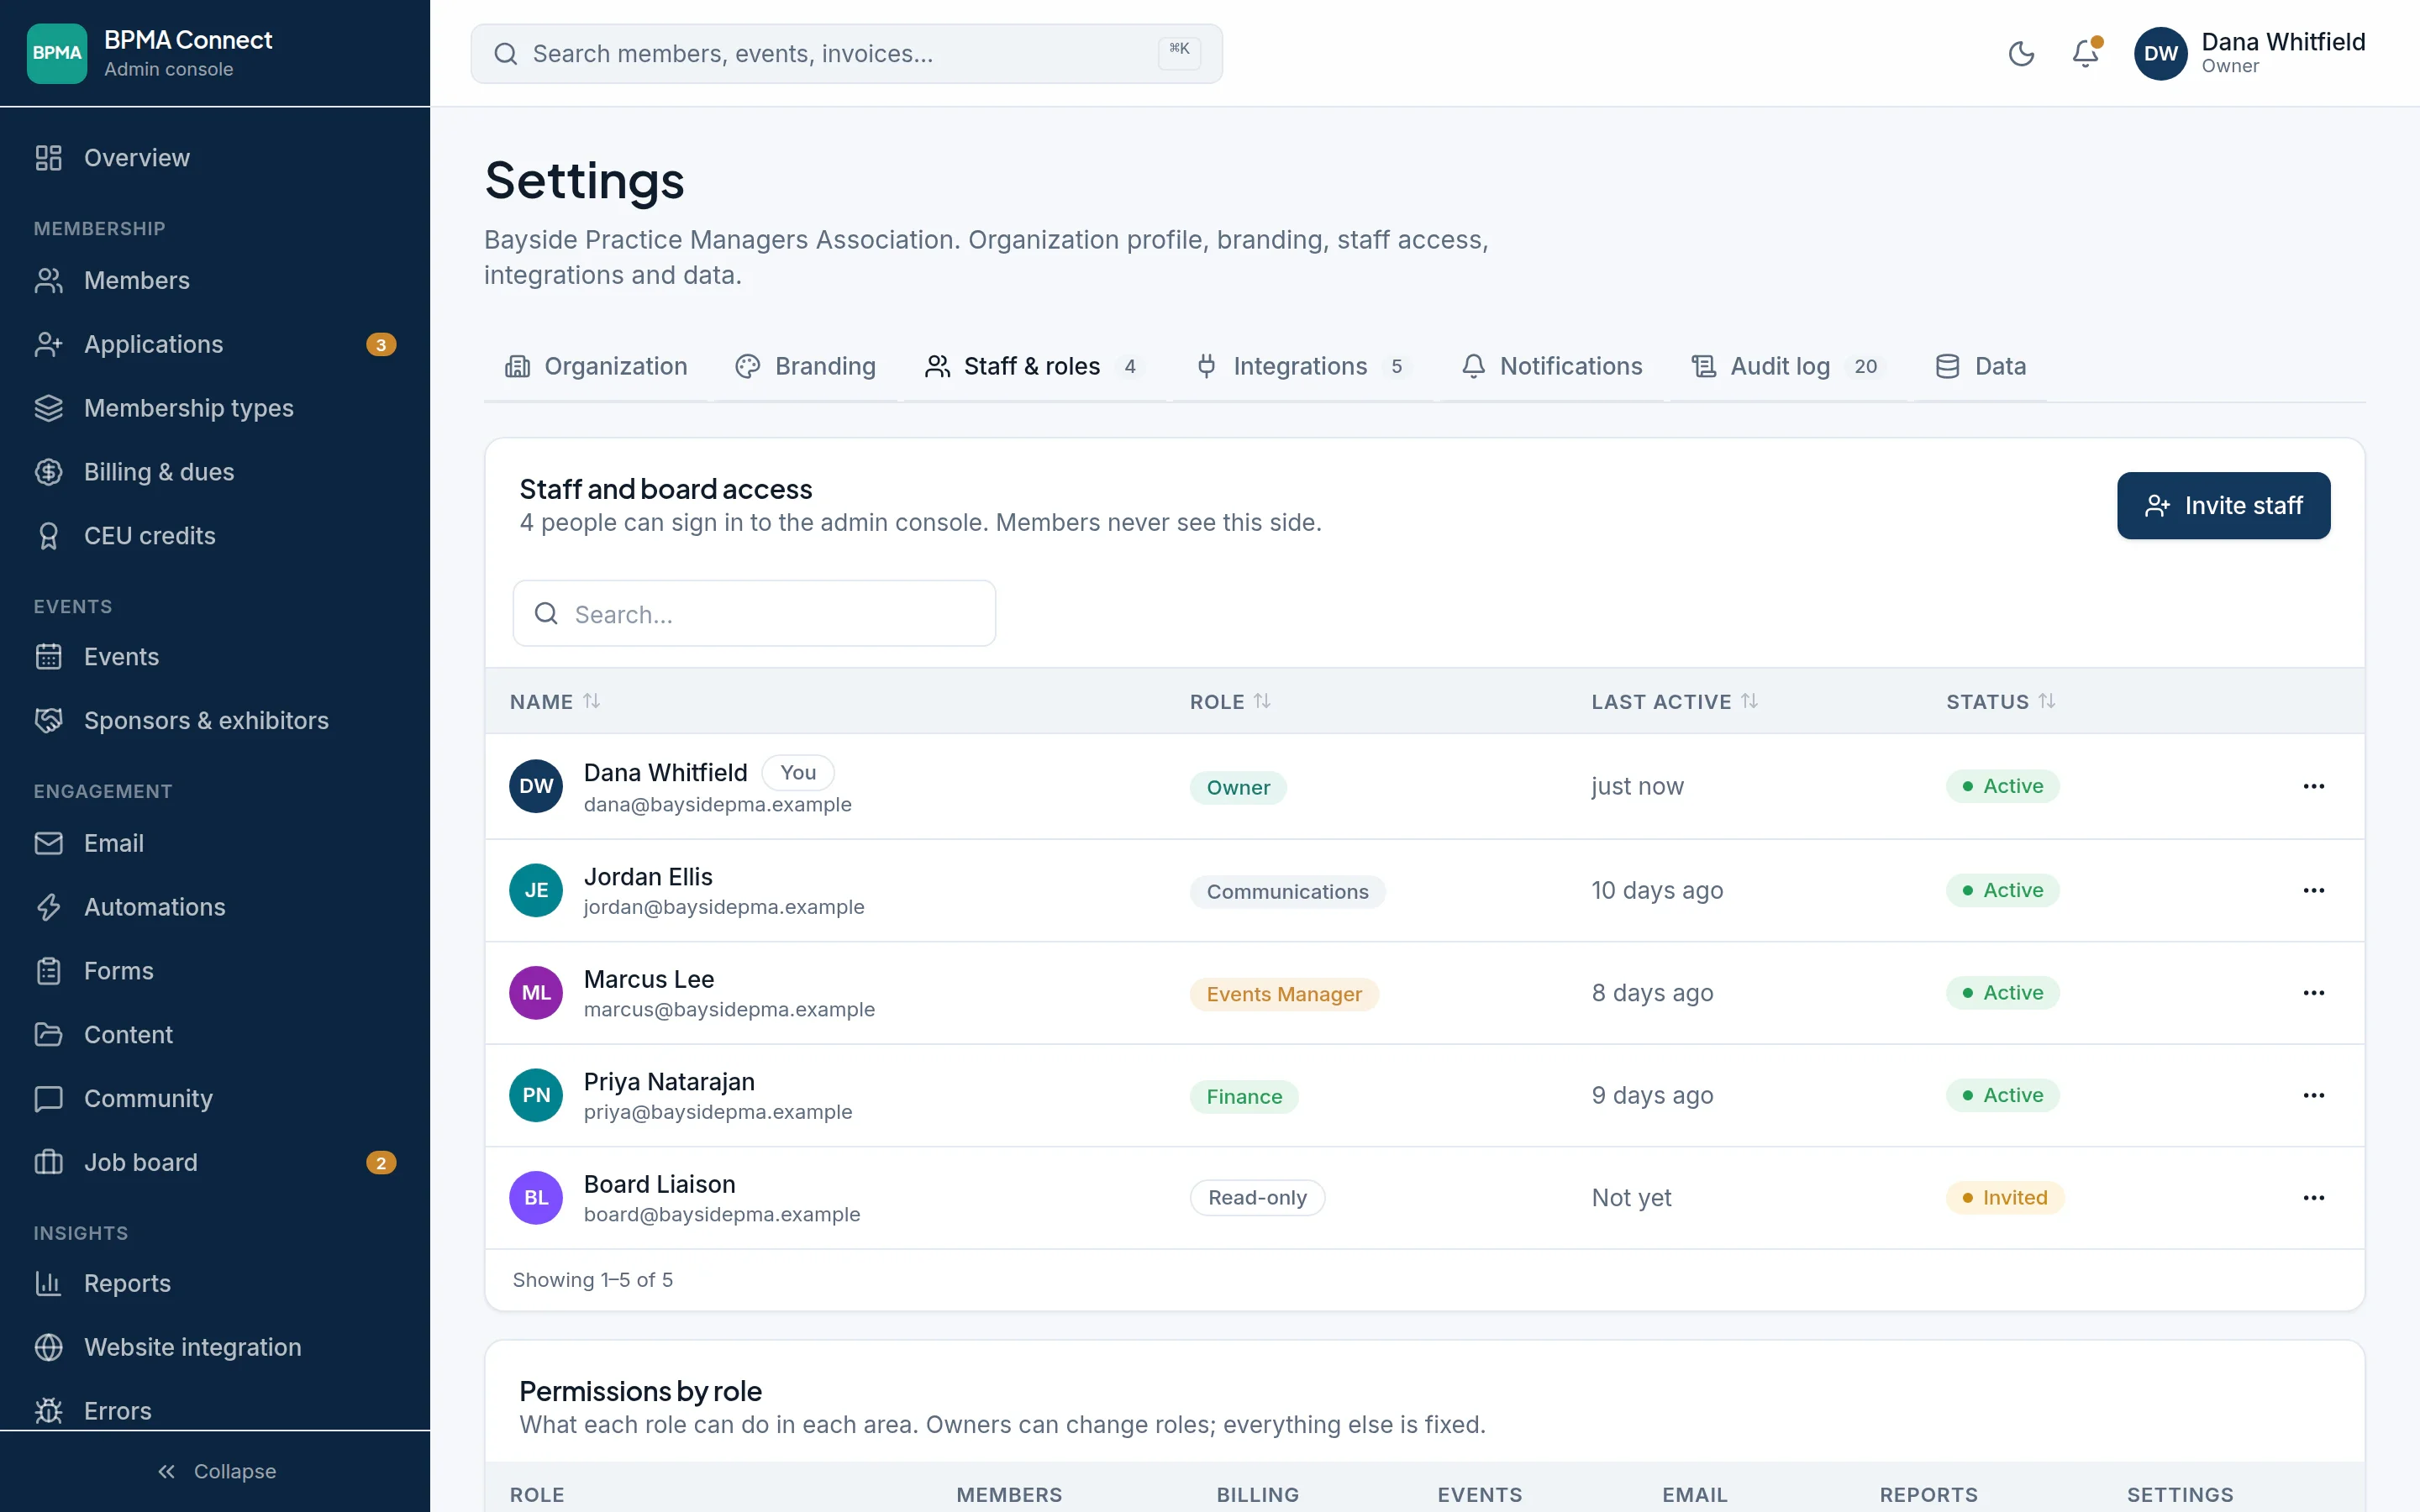Open actions menu for the Board Liaison row

[x=2313, y=1198]
